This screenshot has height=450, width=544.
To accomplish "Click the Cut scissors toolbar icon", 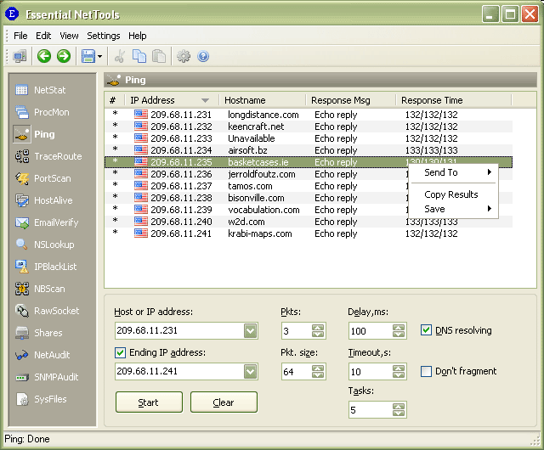I will click(x=120, y=56).
